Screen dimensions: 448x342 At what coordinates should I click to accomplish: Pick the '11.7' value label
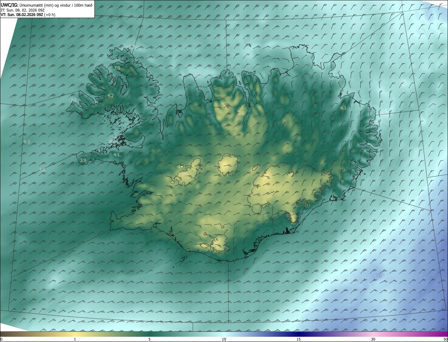pos(379,277)
